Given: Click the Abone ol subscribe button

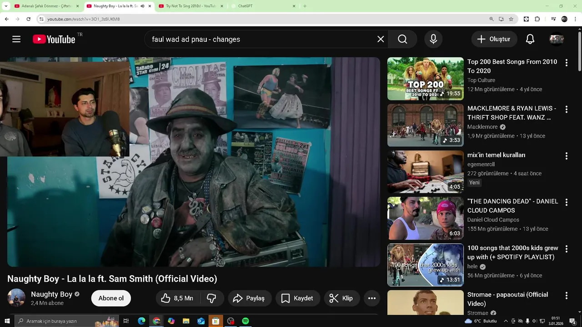Looking at the screenshot, I should pos(111,298).
